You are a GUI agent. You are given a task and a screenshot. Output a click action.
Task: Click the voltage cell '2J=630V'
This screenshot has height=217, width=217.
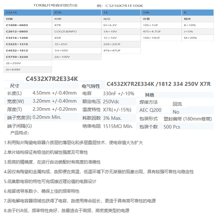tap(28, 70)
